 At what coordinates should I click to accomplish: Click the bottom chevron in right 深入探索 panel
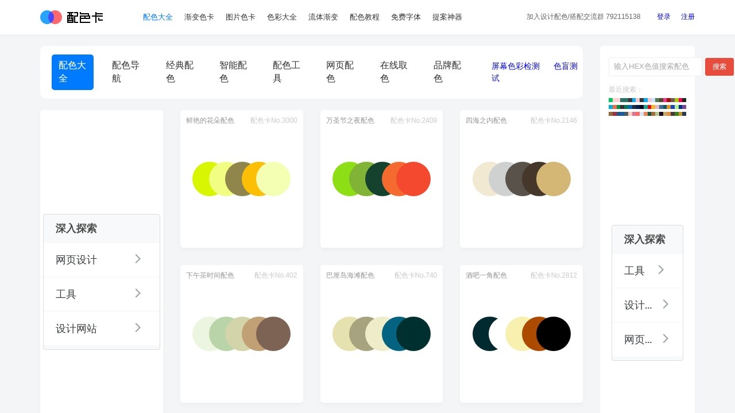[666, 339]
